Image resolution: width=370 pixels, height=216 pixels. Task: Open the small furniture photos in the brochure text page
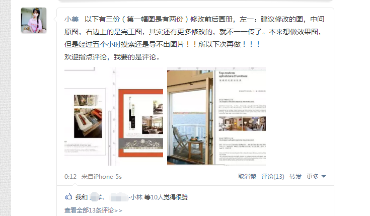[242, 123]
